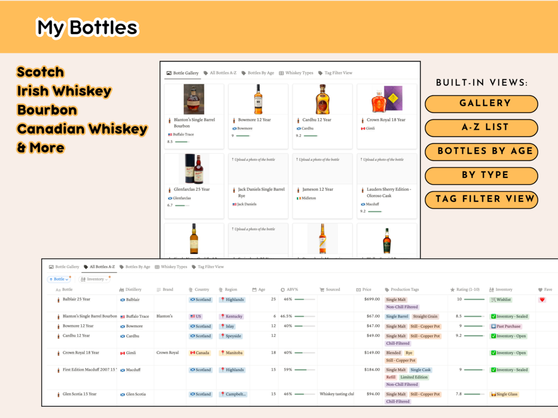Click the Rating (1-10) column header
Viewport: 558px width, 418px height.
click(x=465, y=290)
